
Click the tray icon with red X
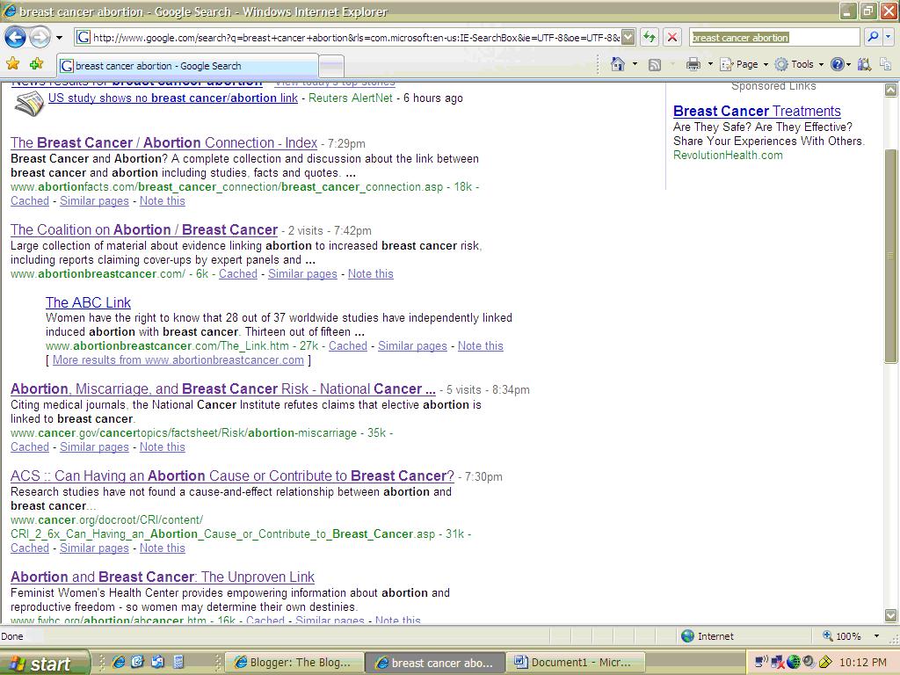coord(778,663)
